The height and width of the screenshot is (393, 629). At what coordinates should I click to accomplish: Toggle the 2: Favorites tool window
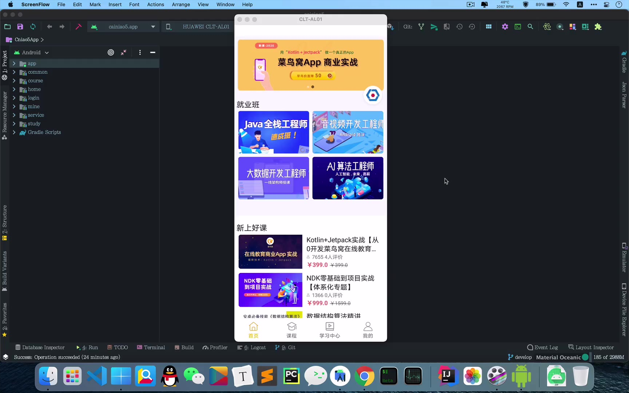click(x=5, y=319)
